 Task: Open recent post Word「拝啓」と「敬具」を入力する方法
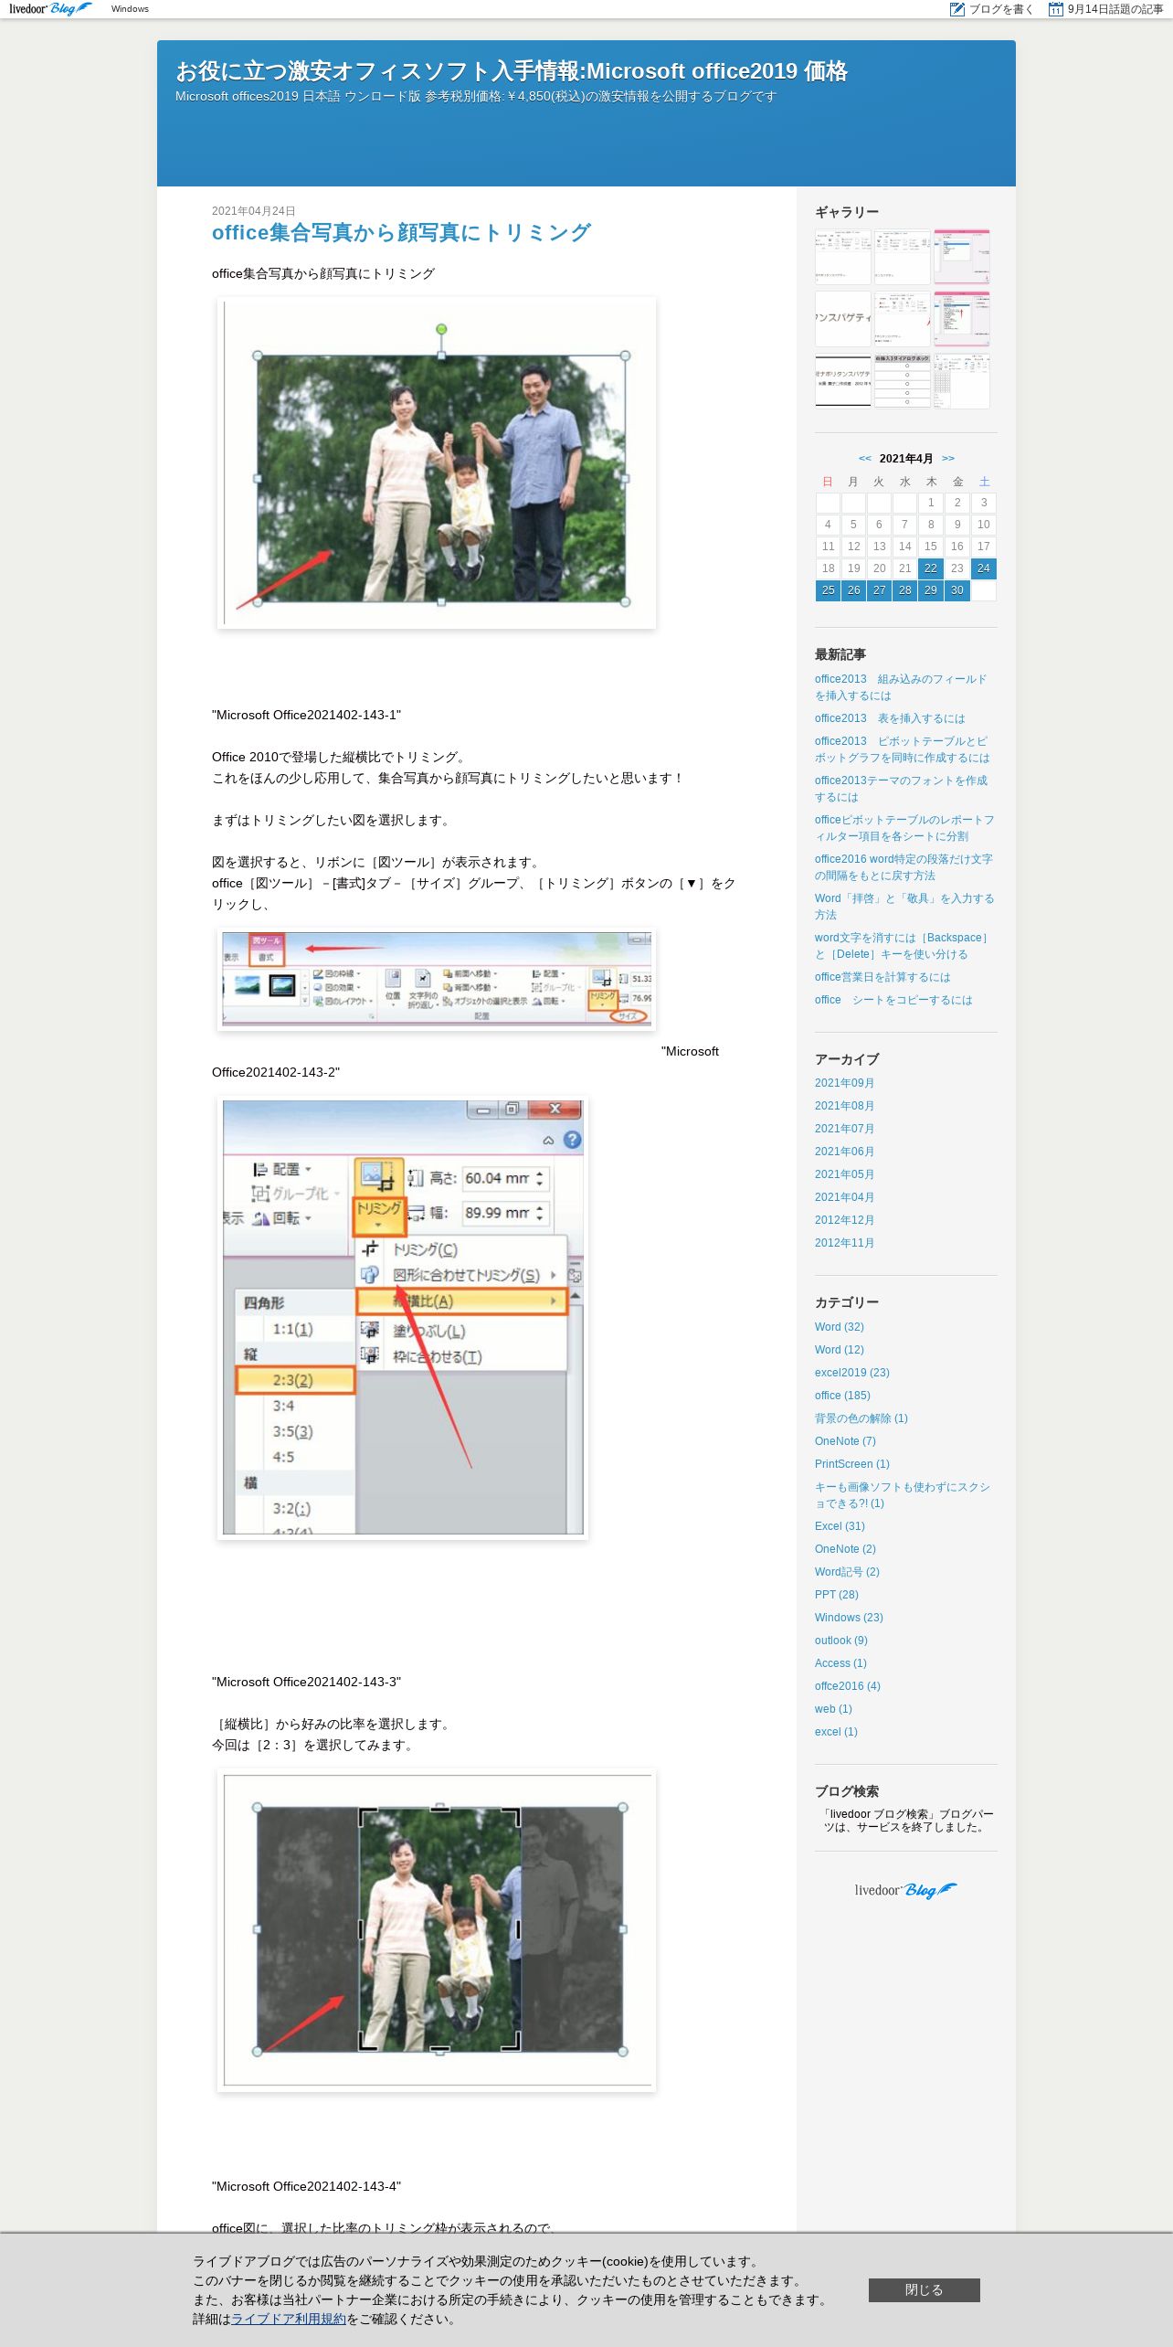[904, 907]
